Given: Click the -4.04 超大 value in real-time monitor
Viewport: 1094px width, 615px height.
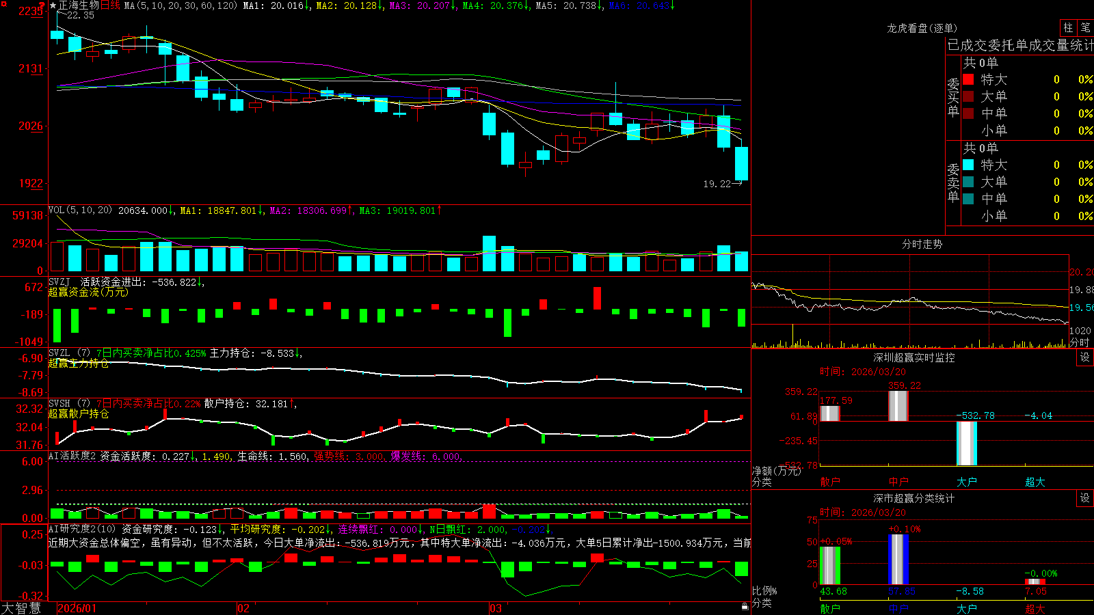Looking at the screenshot, I should [1038, 415].
